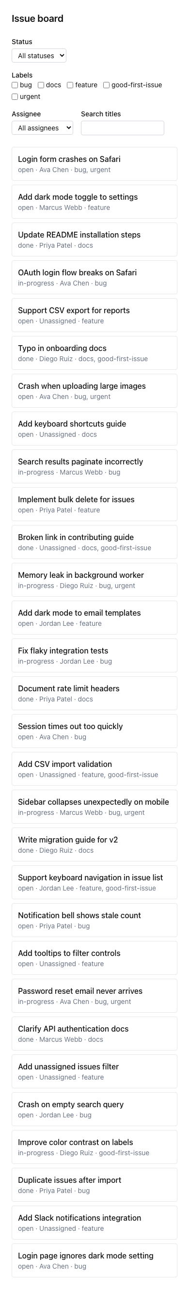Image resolution: width=189 pixels, height=1289 pixels.
Task: Select Login page ignores dark mode setting
Action: [94, 1260]
